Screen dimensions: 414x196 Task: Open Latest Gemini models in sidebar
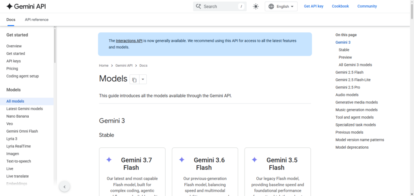point(25,109)
